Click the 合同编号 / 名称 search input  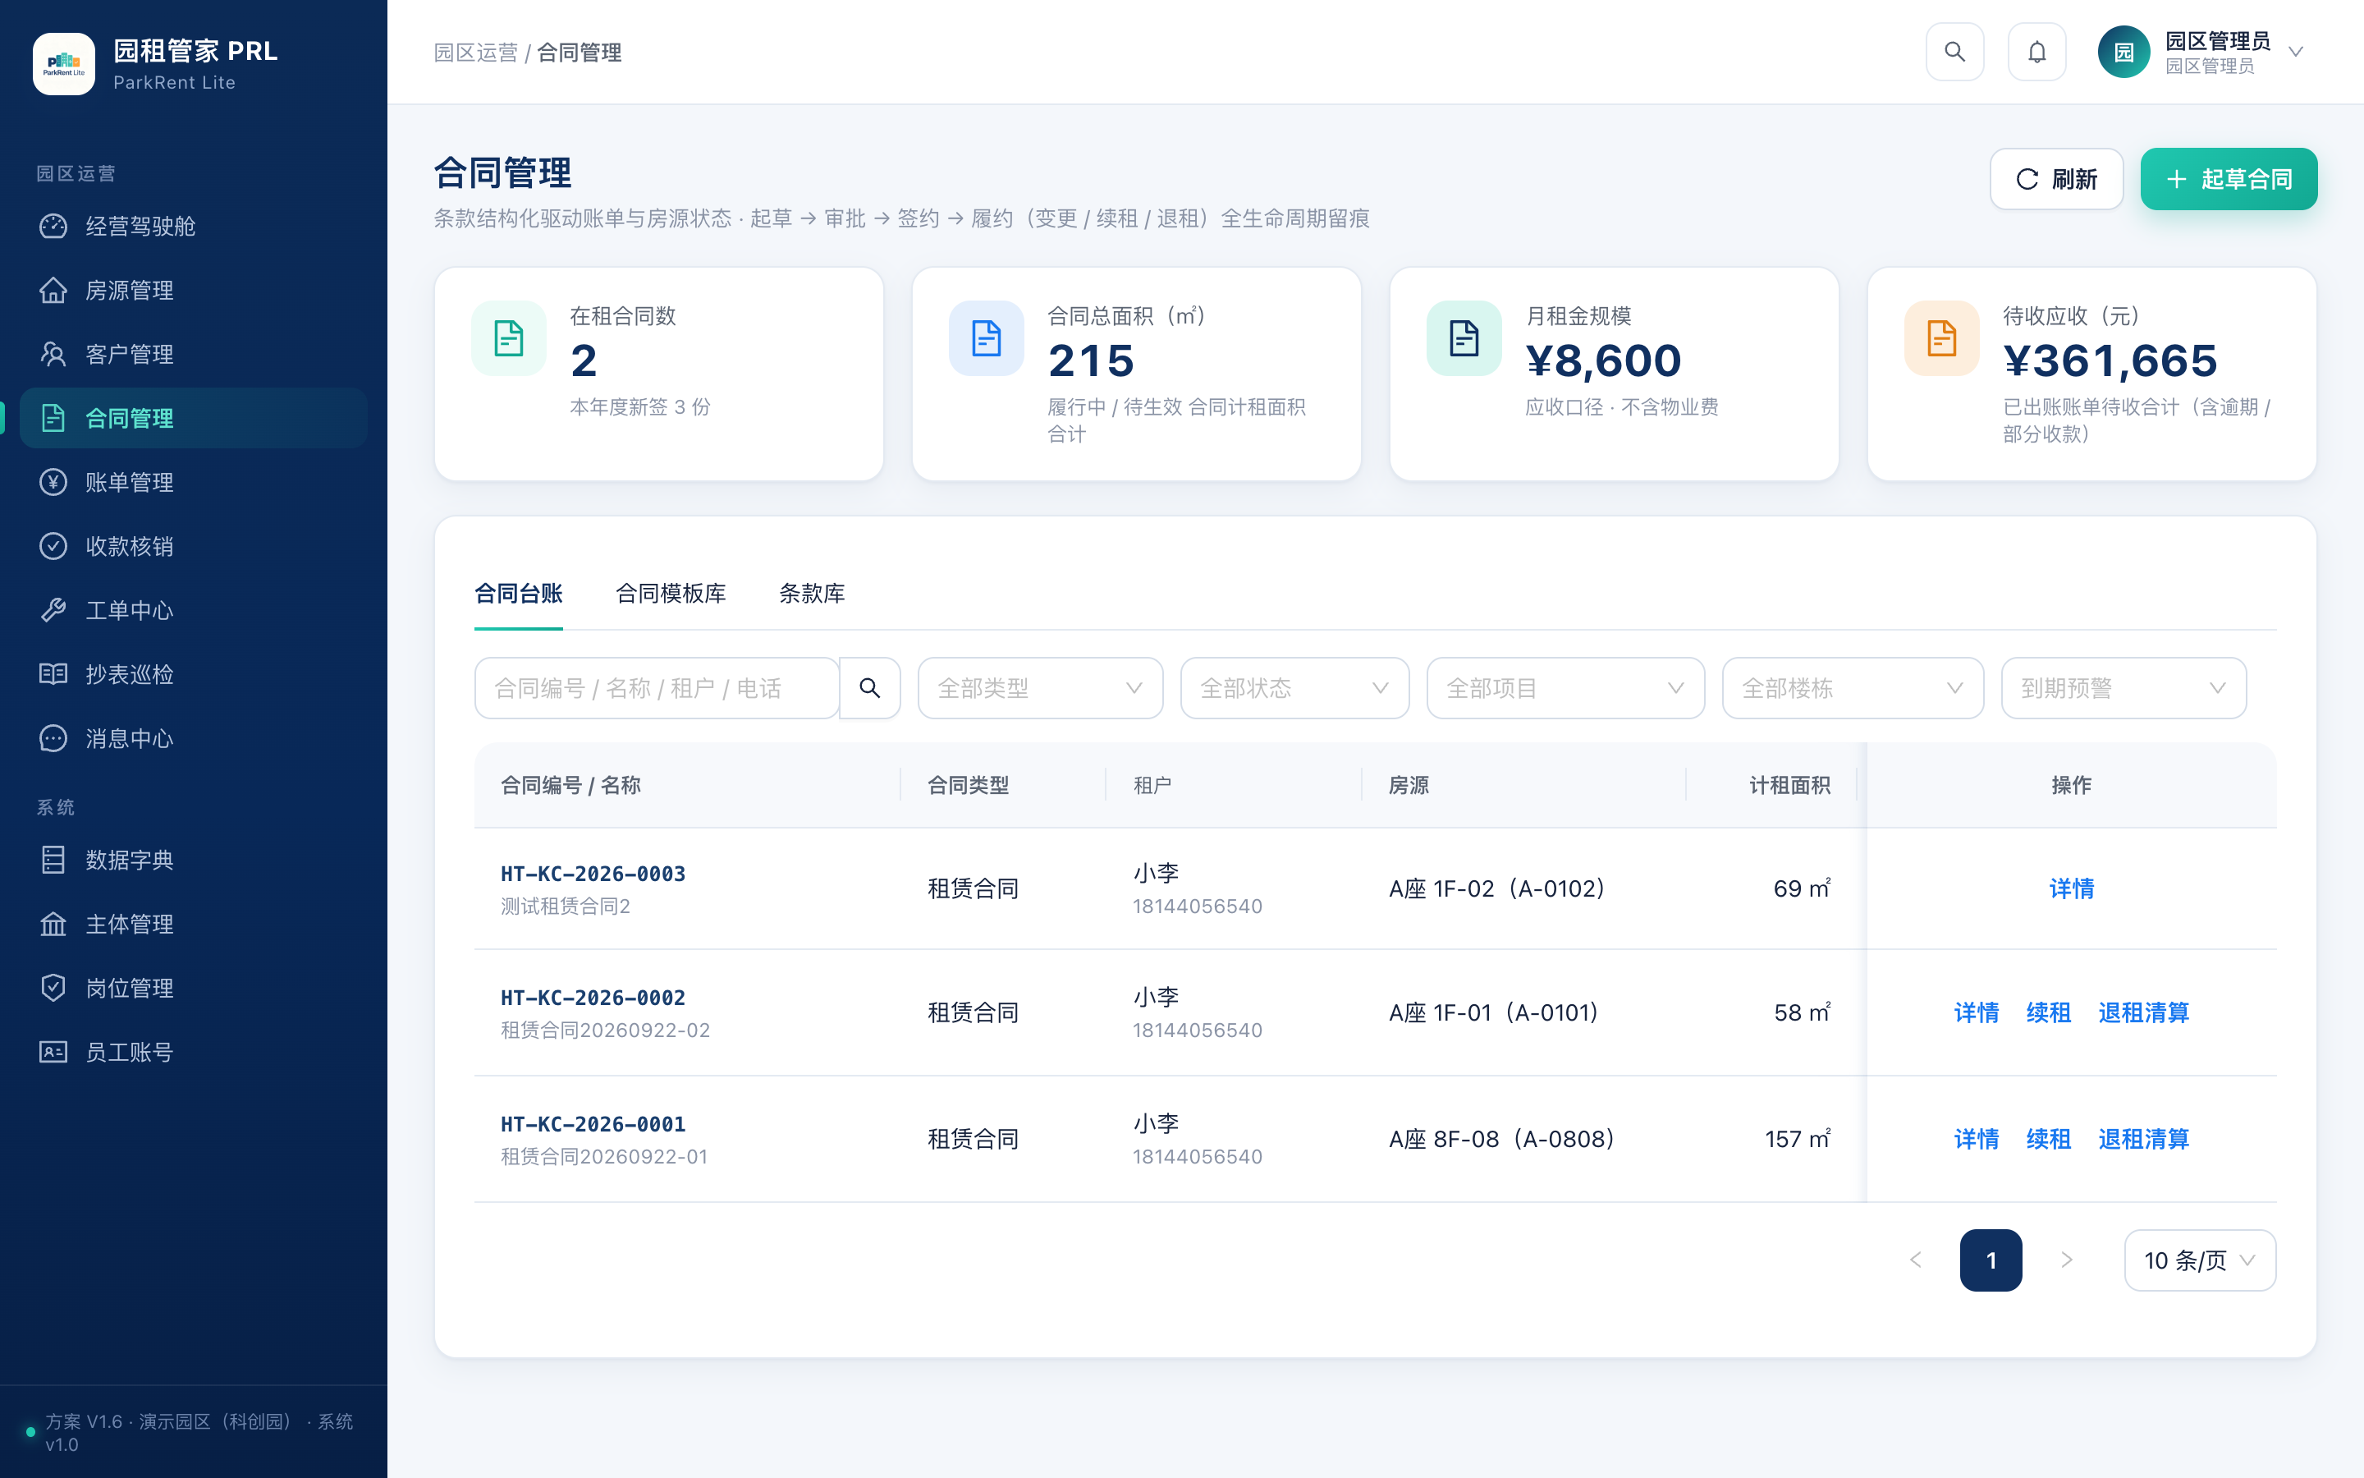[657, 688]
